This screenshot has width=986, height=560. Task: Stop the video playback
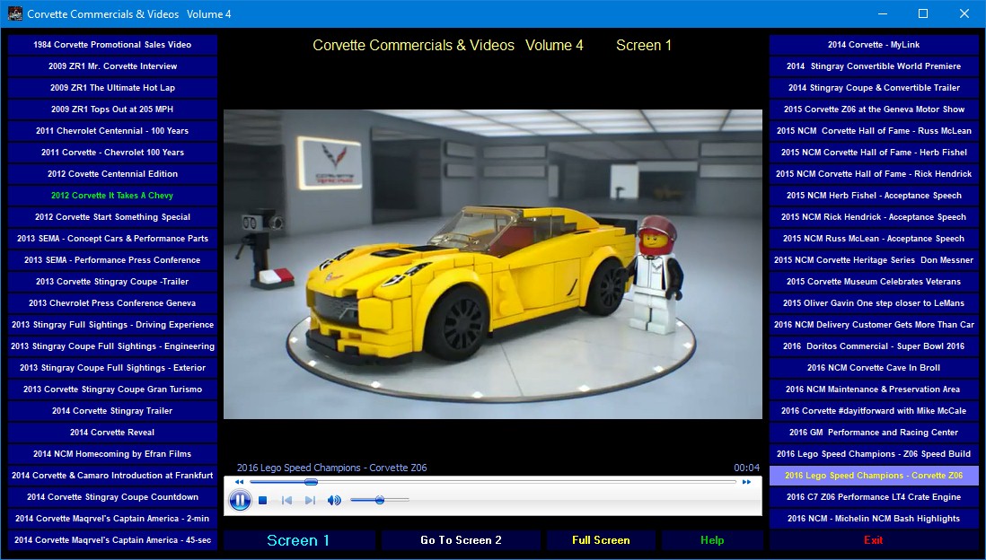click(263, 500)
